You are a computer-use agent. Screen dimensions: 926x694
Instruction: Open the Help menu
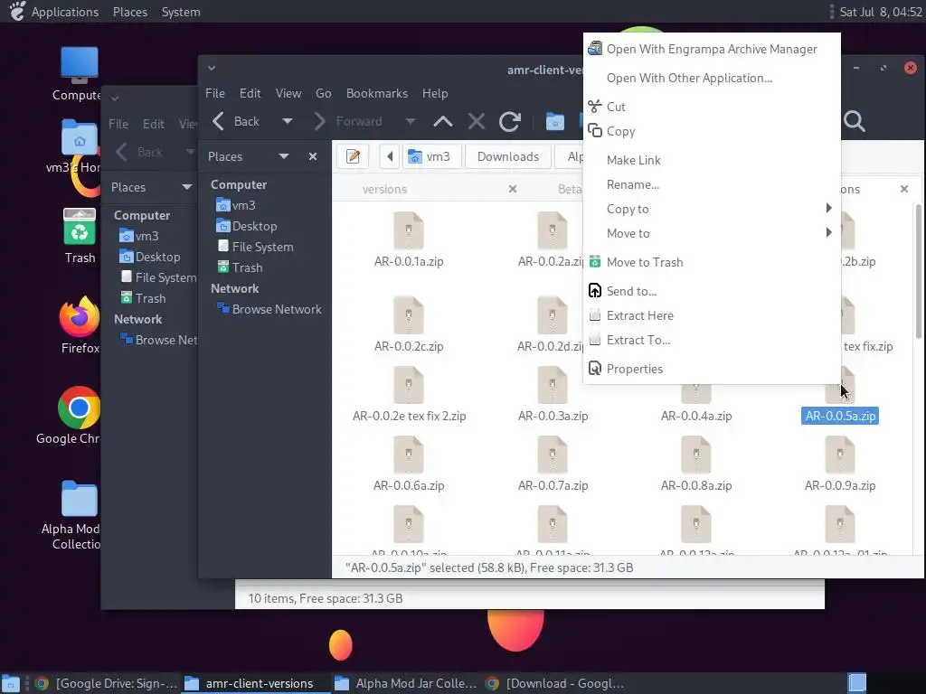[435, 93]
